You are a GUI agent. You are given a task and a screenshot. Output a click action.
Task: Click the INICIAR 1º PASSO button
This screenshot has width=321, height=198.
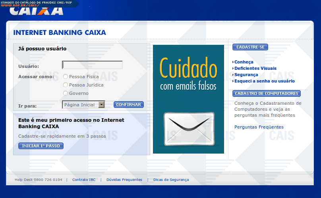point(41,146)
